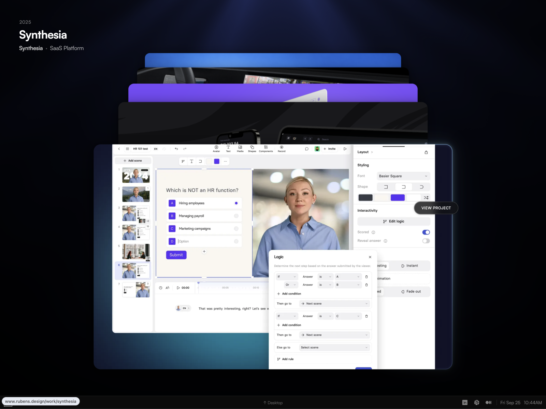Open the Media panel icon
This screenshot has height=409, width=546.
(240, 149)
